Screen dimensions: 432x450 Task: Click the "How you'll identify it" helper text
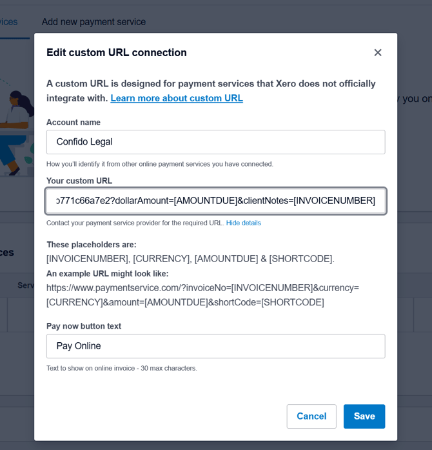tap(160, 164)
